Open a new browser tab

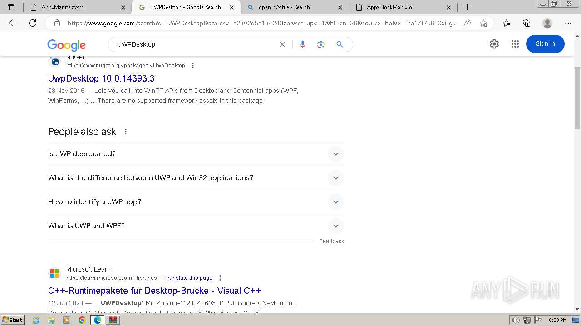(467, 7)
